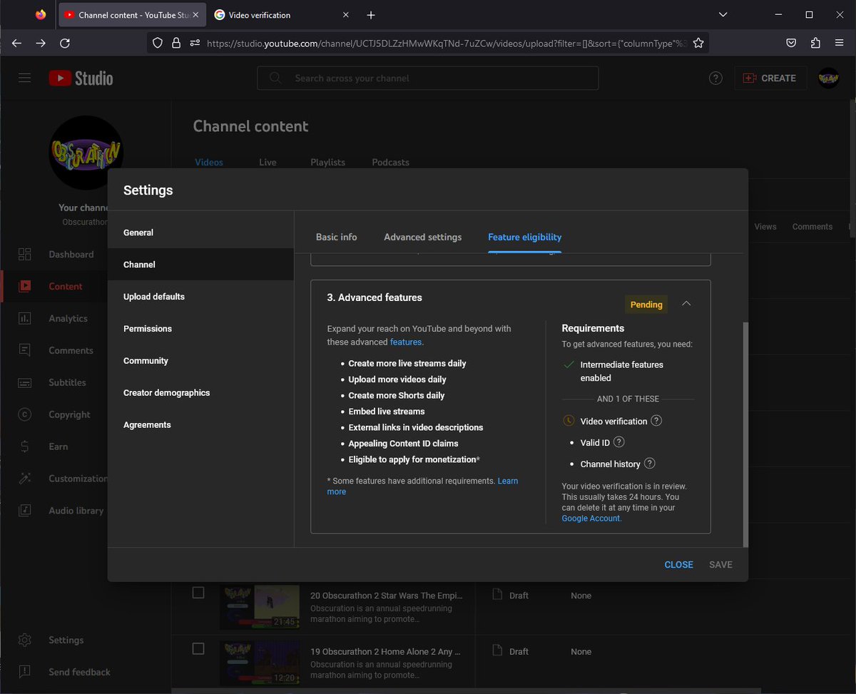856x694 pixels.
Task: Select Creator demographics in Settings menu
Action: pyautogui.click(x=200, y=393)
